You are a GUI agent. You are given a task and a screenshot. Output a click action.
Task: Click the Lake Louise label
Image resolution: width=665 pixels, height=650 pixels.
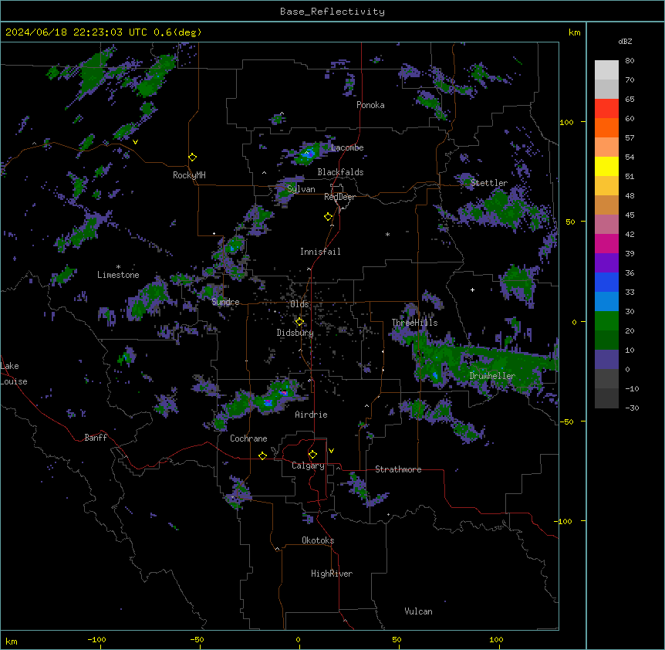(x=14, y=374)
